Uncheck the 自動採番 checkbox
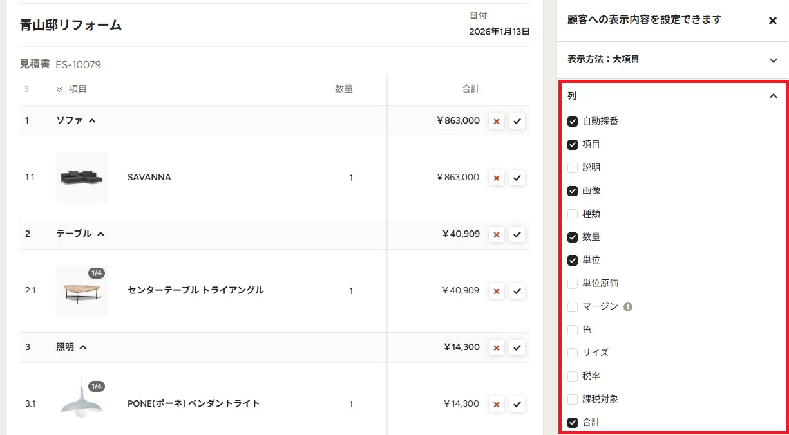This screenshot has height=435, width=789. pos(573,121)
